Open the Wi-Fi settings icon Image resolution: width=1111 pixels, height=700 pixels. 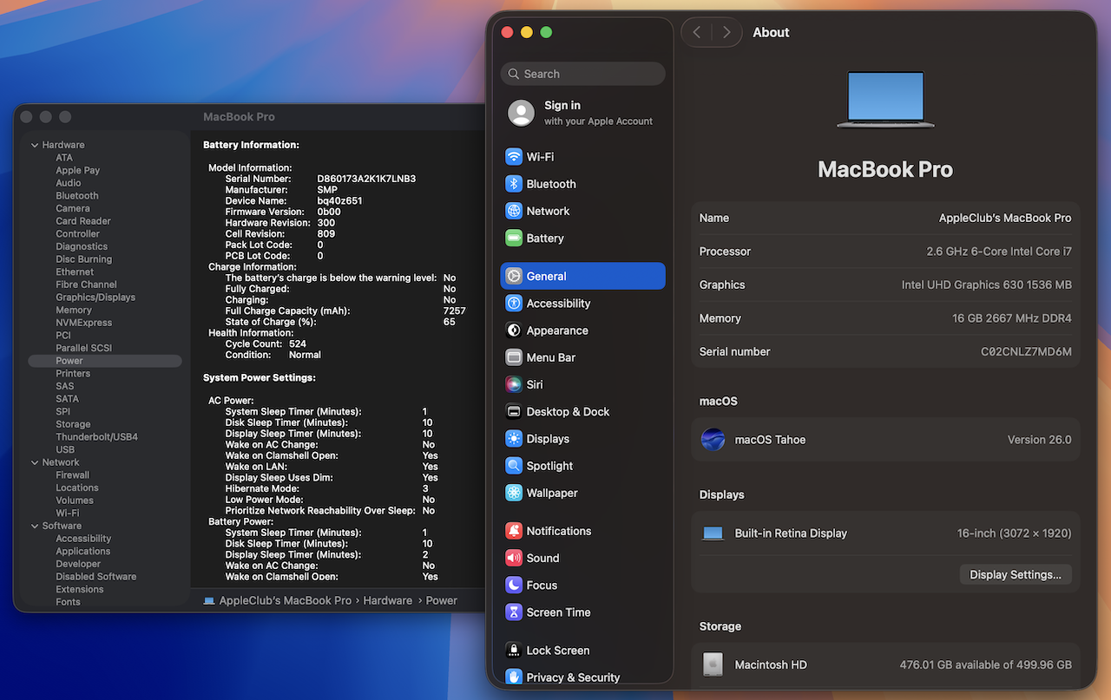(x=514, y=157)
